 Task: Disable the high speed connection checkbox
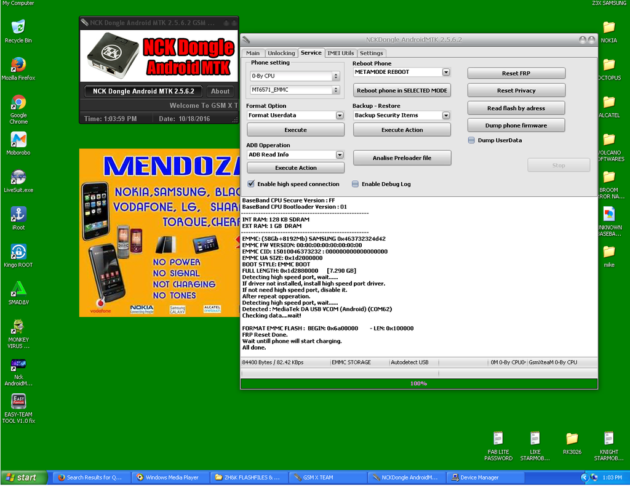(x=251, y=184)
